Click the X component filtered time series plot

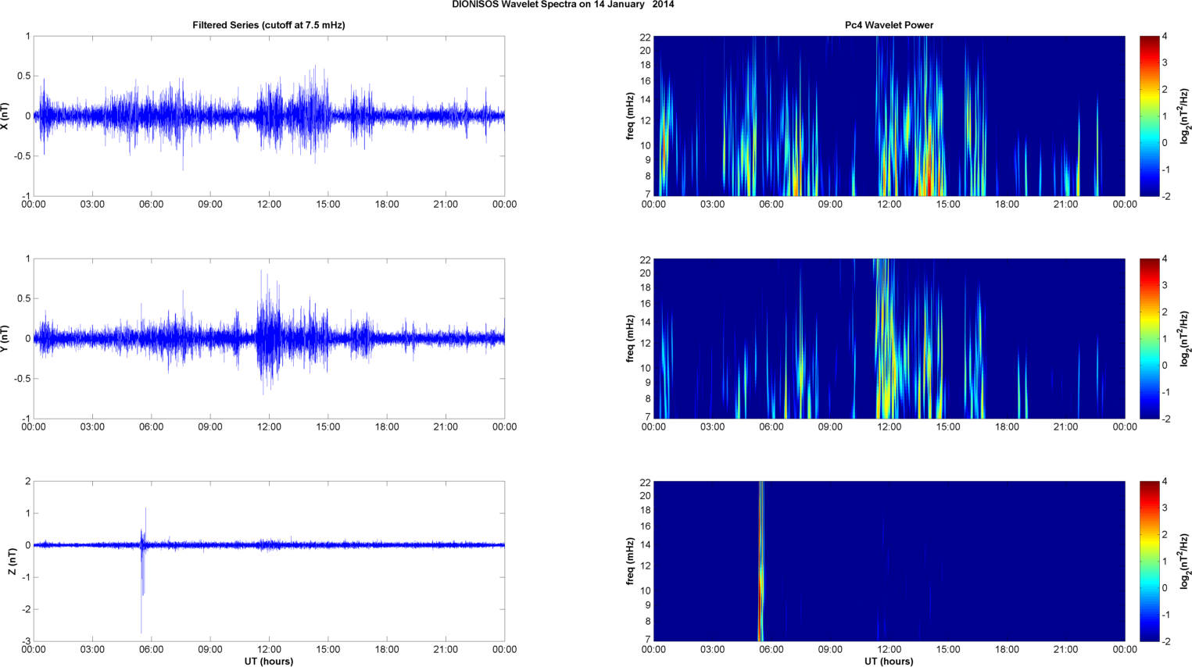[x=269, y=116]
